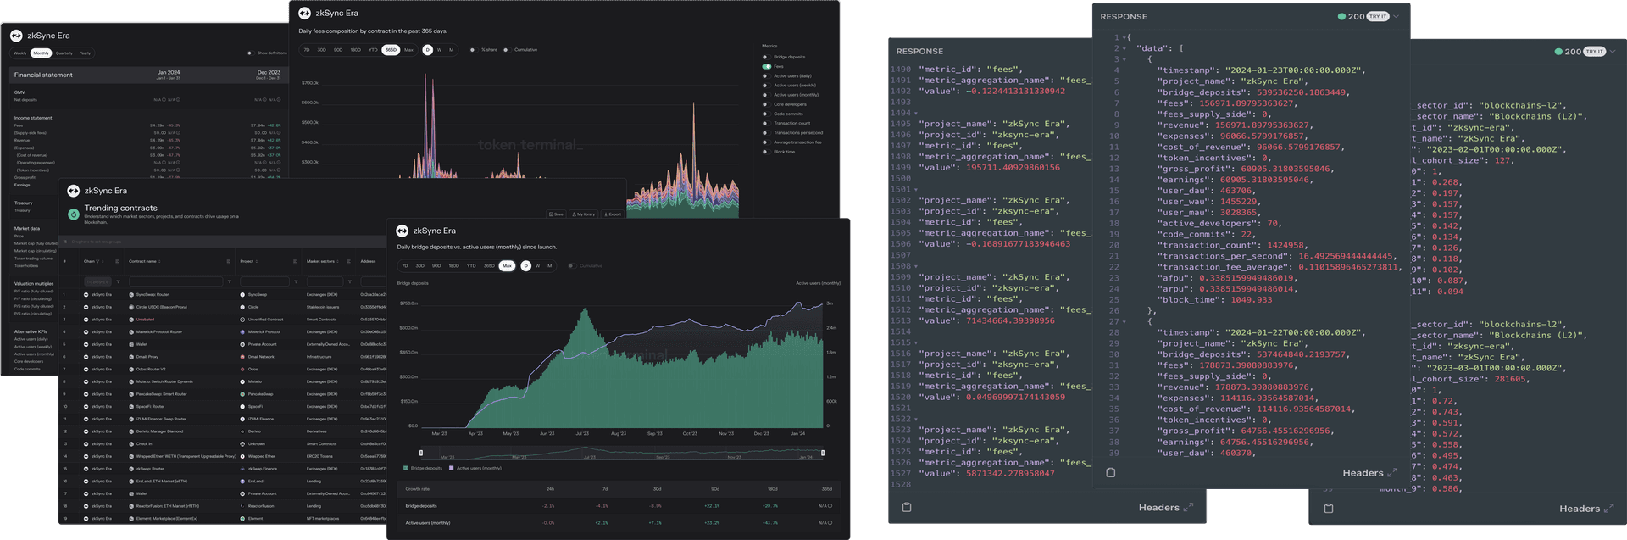Click the Contract name filter input field

[176, 281]
